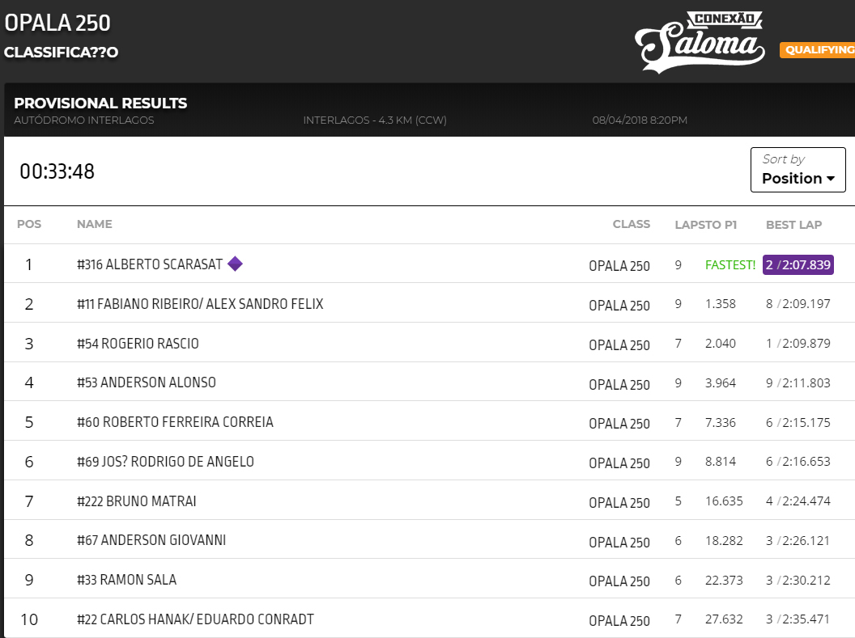Image resolution: width=855 pixels, height=638 pixels.
Task: Click the green FASTEST! label
Action: click(730, 264)
